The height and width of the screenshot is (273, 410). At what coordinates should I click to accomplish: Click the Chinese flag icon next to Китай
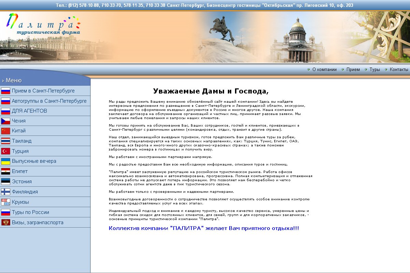pyautogui.click(x=5, y=131)
